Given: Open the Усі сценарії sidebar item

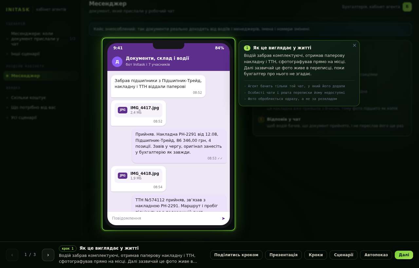Looking at the screenshot, I should 41,118.
